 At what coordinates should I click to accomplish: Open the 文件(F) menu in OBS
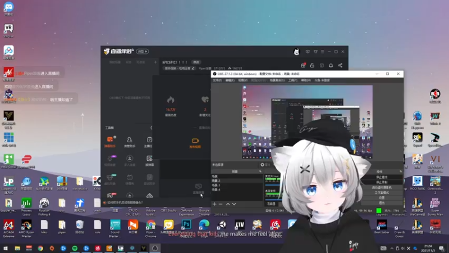coord(217,80)
